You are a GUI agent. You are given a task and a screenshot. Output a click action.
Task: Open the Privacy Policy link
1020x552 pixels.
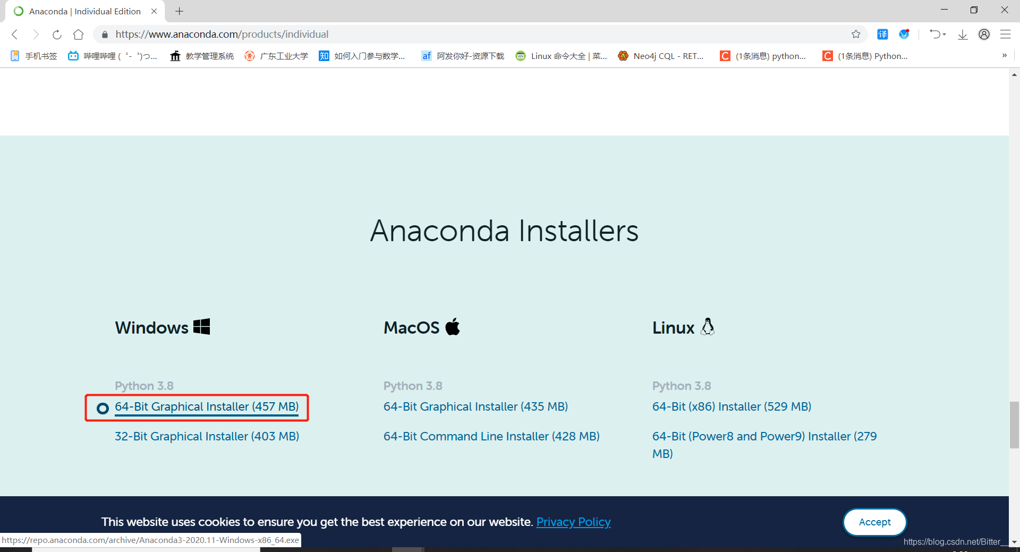pyautogui.click(x=573, y=522)
